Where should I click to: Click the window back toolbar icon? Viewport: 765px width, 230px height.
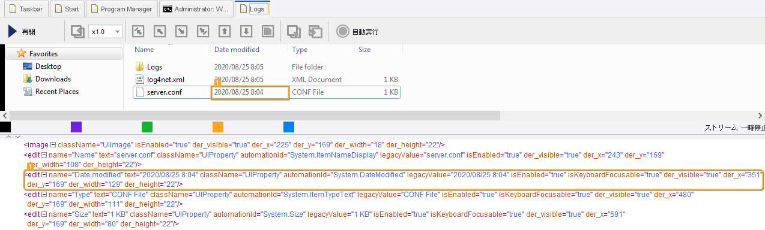point(315,32)
